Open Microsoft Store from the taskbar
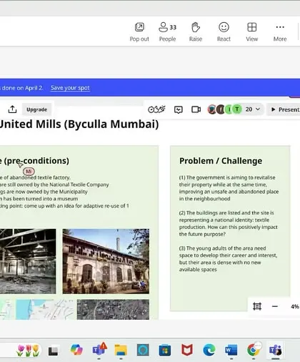The height and width of the screenshot is (362, 300). pyautogui.click(x=165, y=351)
